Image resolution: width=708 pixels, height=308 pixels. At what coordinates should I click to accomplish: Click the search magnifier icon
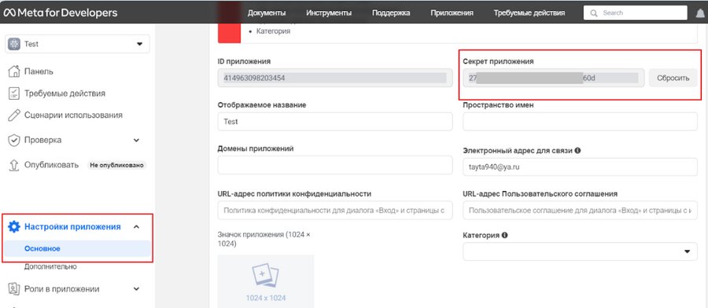[x=594, y=13]
